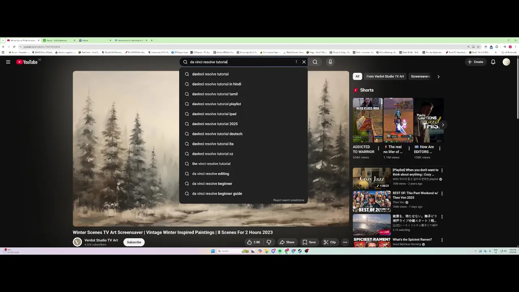Choose suggestion davinci resolve tutorial in hindi

coord(243,84)
